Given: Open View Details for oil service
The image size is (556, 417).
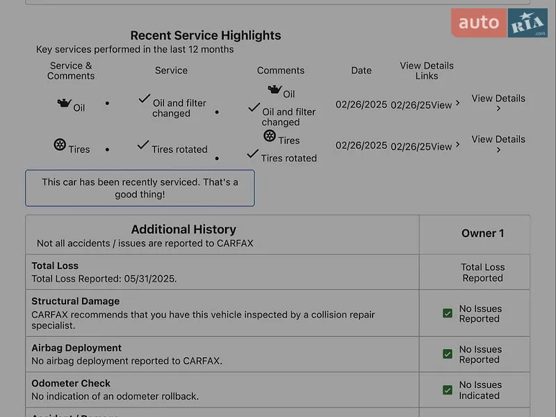Looking at the screenshot, I should pos(498,98).
